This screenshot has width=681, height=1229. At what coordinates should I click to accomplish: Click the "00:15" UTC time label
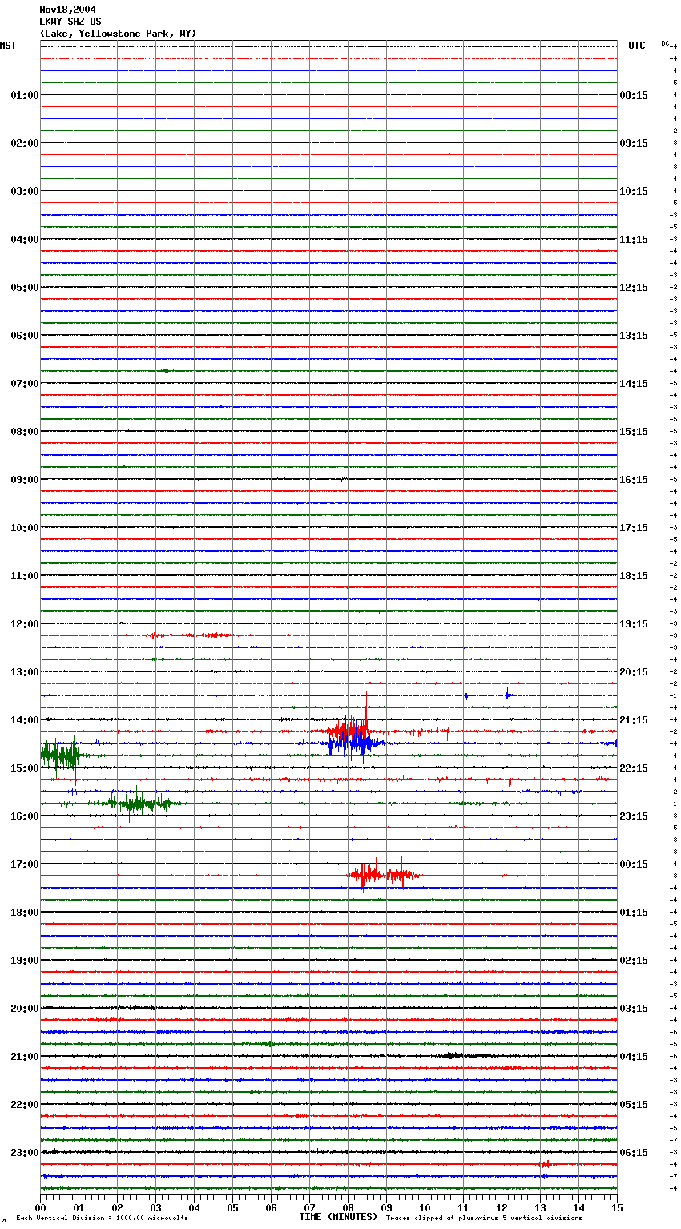(x=634, y=864)
